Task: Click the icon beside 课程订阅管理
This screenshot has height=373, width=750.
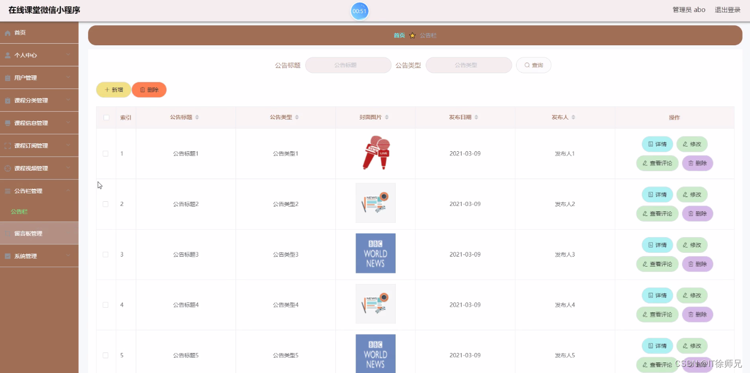Action: click(x=7, y=146)
